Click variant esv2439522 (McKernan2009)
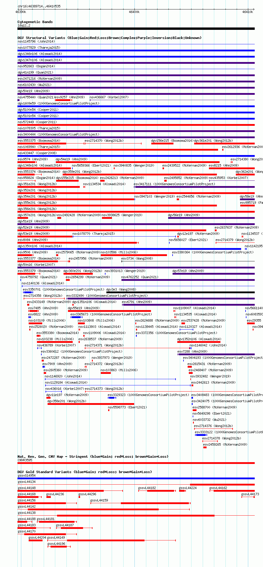263x567 pixels. [184, 165]
